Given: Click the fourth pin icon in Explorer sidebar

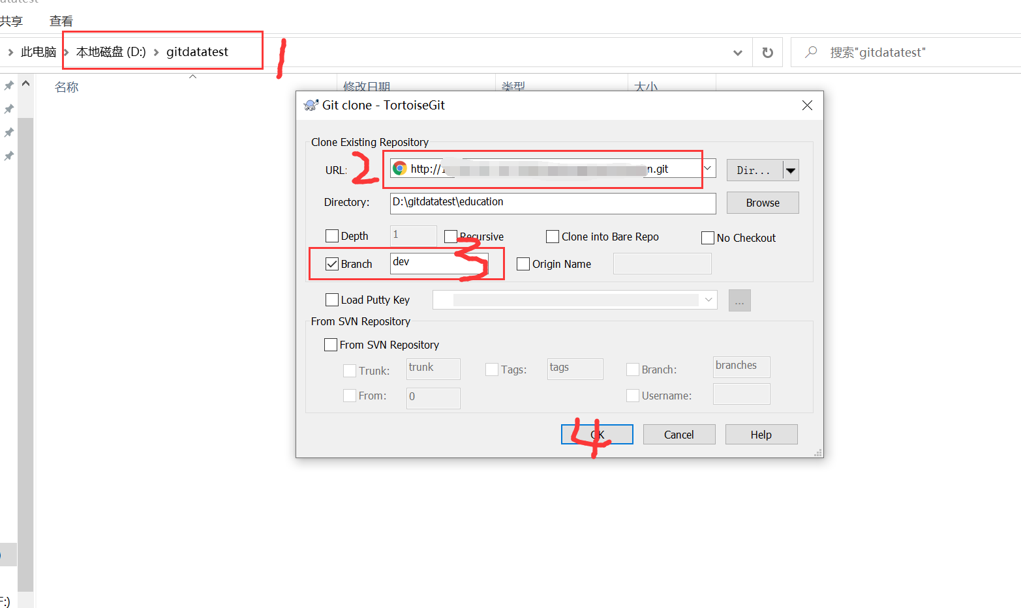Looking at the screenshot, I should (x=8, y=156).
